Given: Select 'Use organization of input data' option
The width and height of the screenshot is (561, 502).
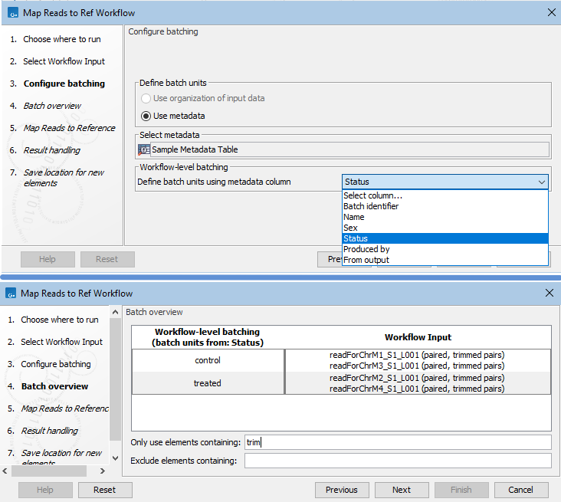Looking at the screenshot, I should pyautogui.click(x=146, y=98).
